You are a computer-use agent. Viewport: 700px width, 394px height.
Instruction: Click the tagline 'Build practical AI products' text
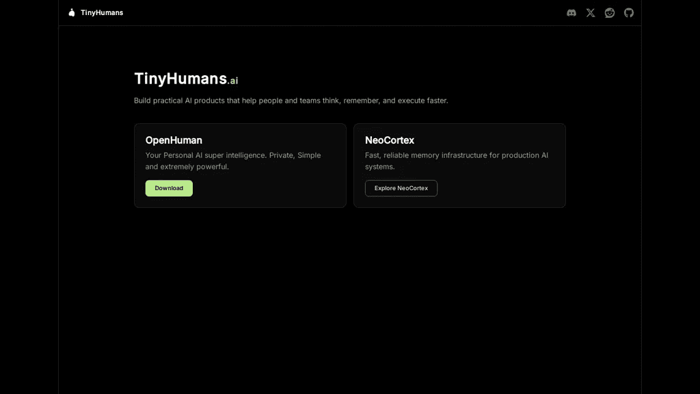click(291, 101)
